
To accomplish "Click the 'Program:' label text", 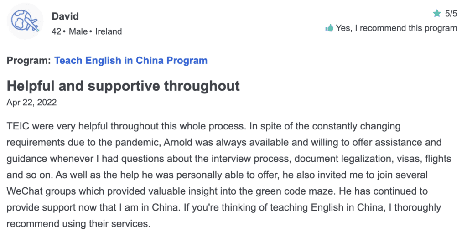I will tap(29, 61).
